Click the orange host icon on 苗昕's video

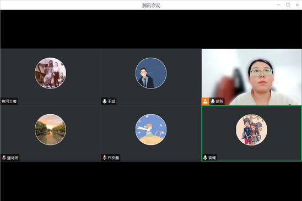coord(205,101)
